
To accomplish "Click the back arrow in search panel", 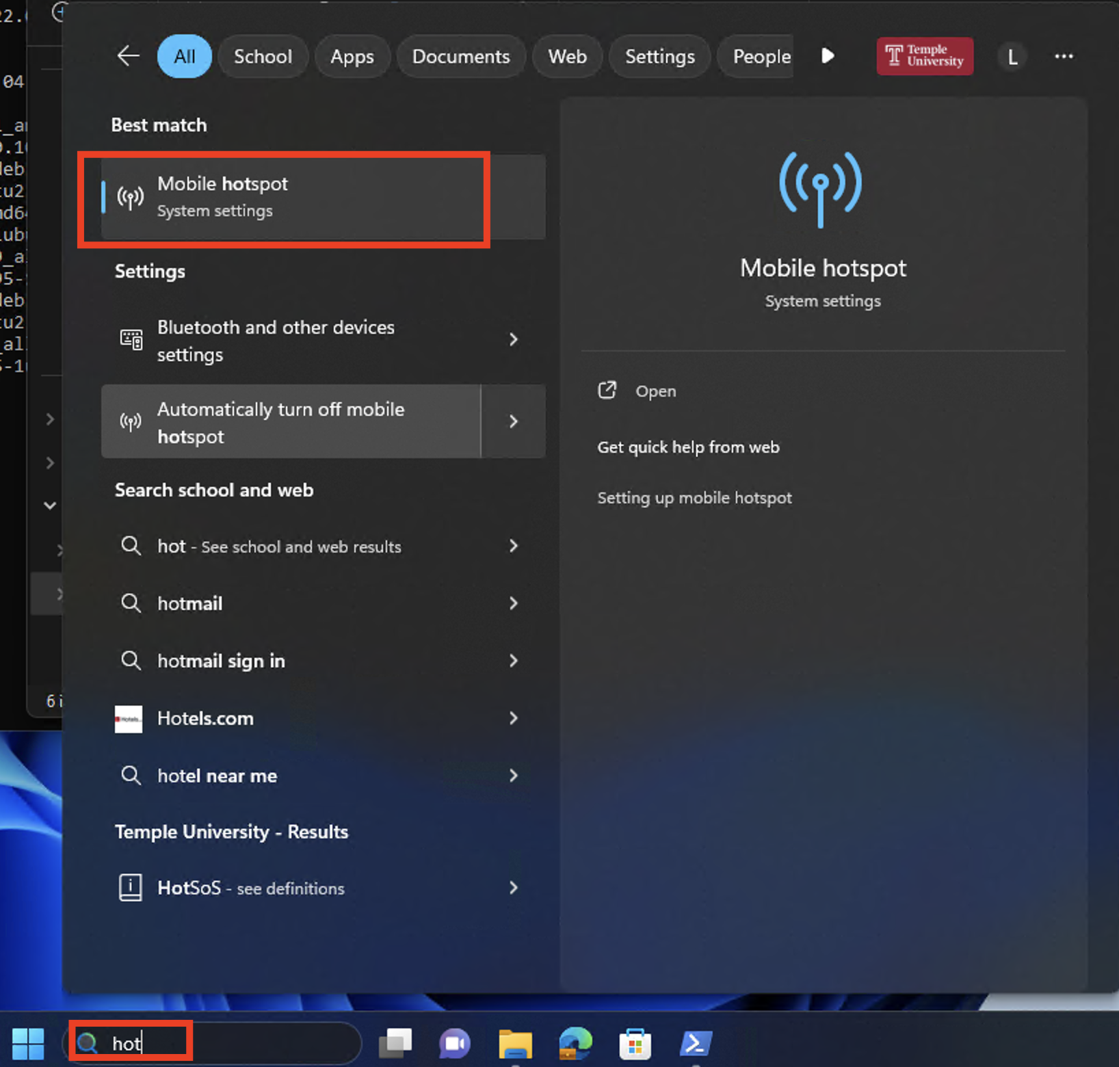I will (x=128, y=56).
